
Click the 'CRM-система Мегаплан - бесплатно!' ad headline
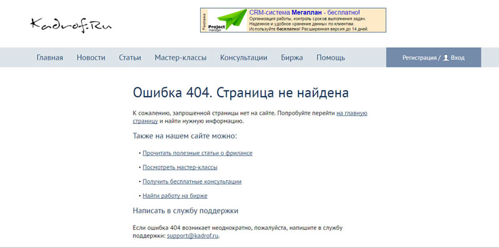(304, 12)
